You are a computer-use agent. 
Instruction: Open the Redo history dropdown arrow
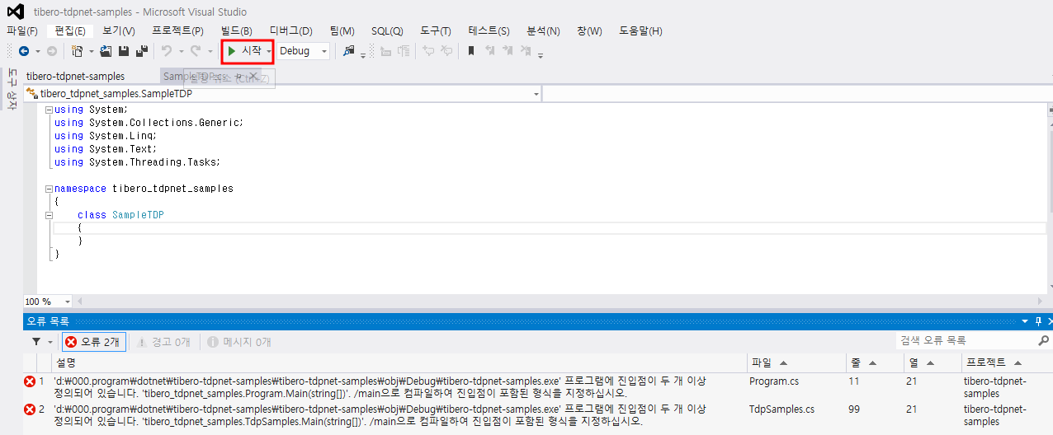point(210,51)
